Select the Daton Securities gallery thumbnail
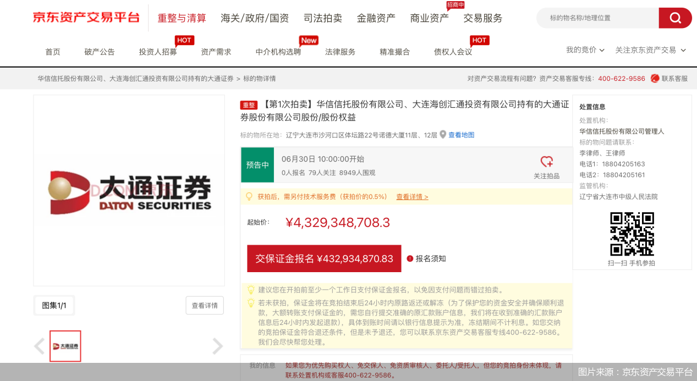Viewport: 697px width, 381px height. (x=65, y=346)
